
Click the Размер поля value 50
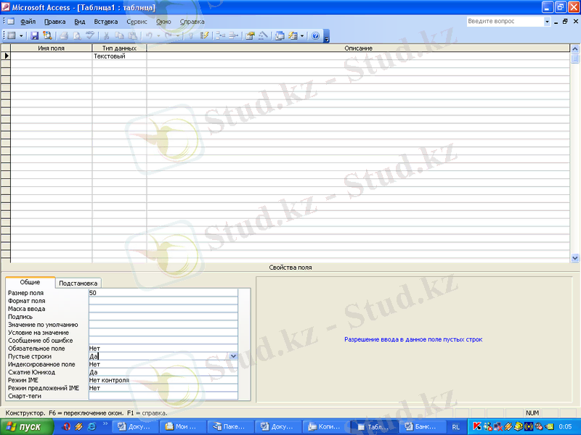(x=163, y=293)
